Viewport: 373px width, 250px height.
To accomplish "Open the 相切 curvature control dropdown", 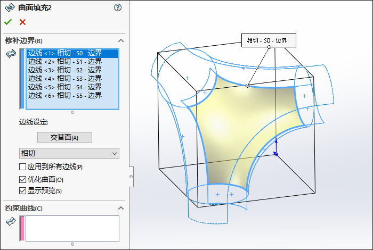I will click(x=69, y=153).
